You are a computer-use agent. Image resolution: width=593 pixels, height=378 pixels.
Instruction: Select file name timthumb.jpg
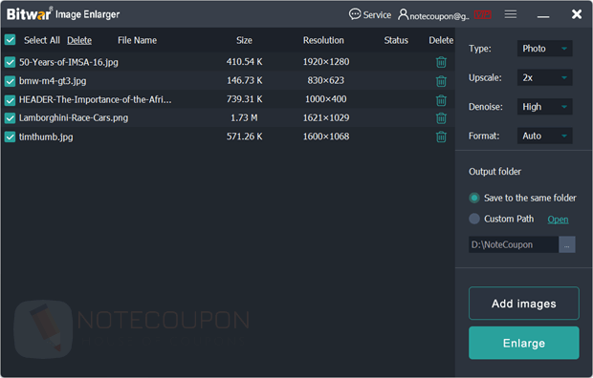click(46, 136)
